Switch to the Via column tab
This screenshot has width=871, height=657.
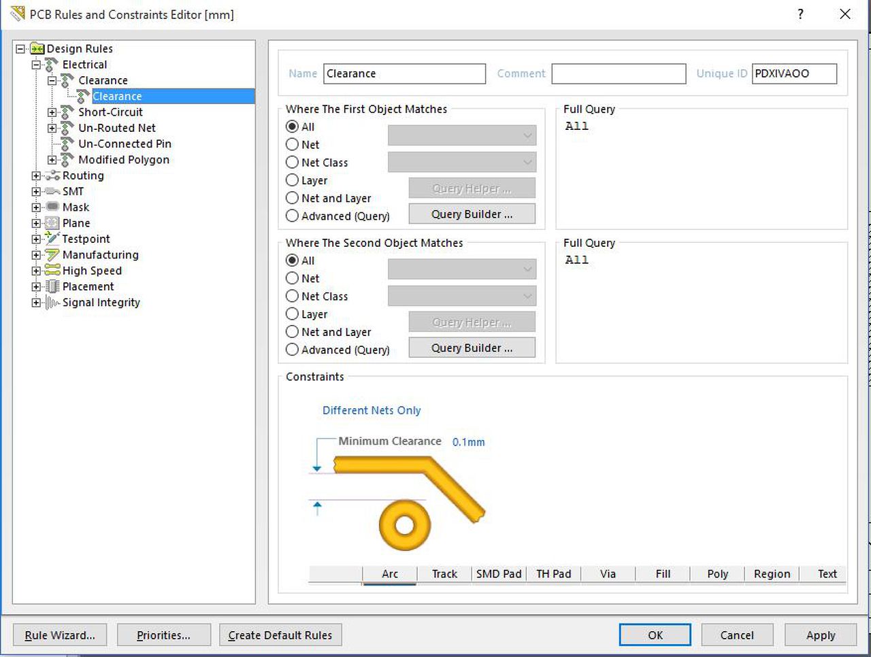pyautogui.click(x=608, y=574)
